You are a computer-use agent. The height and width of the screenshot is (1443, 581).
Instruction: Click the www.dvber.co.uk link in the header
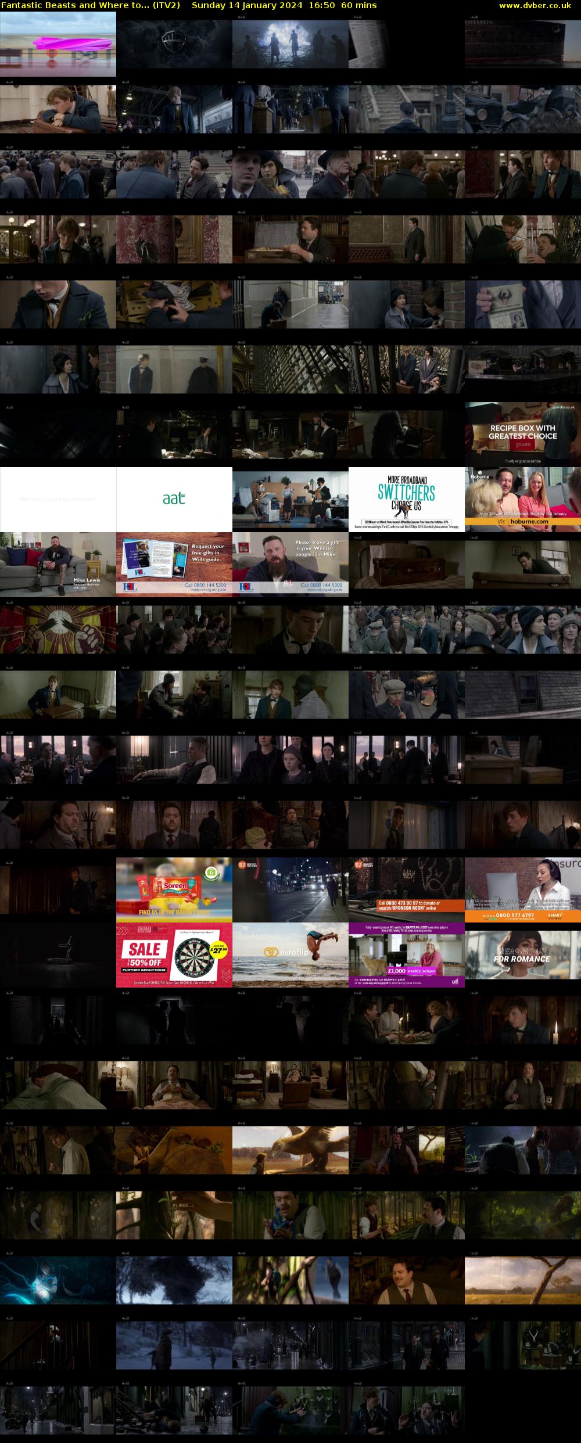pyautogui.click(x=535, y=5)
